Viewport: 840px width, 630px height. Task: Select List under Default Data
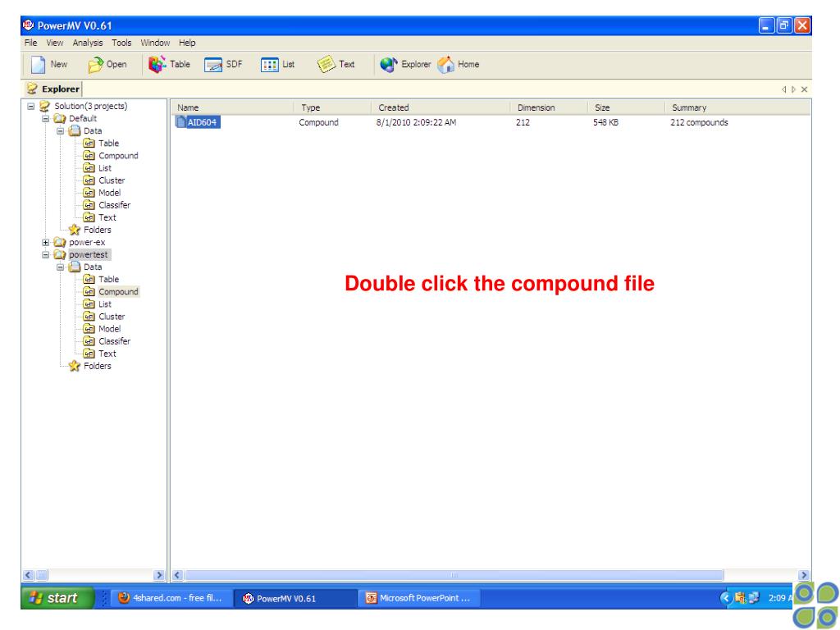click(105, 168)
